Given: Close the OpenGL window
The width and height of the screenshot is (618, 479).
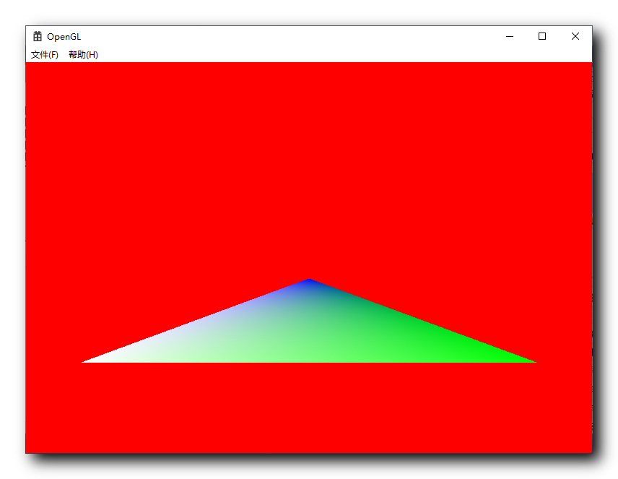Looking at the screenshot, I should click(575, 36).
